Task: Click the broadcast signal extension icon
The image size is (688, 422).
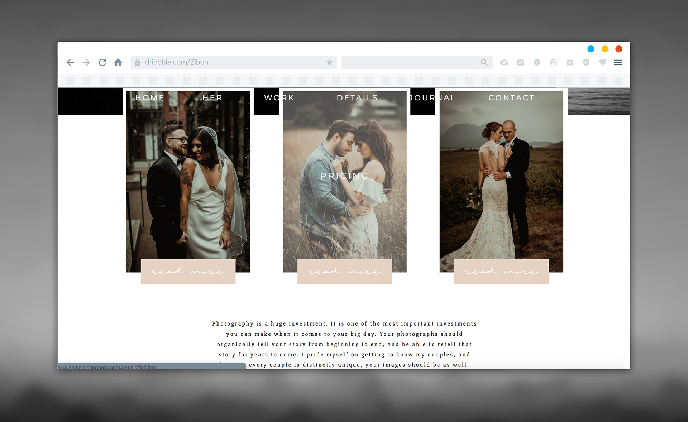Action: pos(553,62)
